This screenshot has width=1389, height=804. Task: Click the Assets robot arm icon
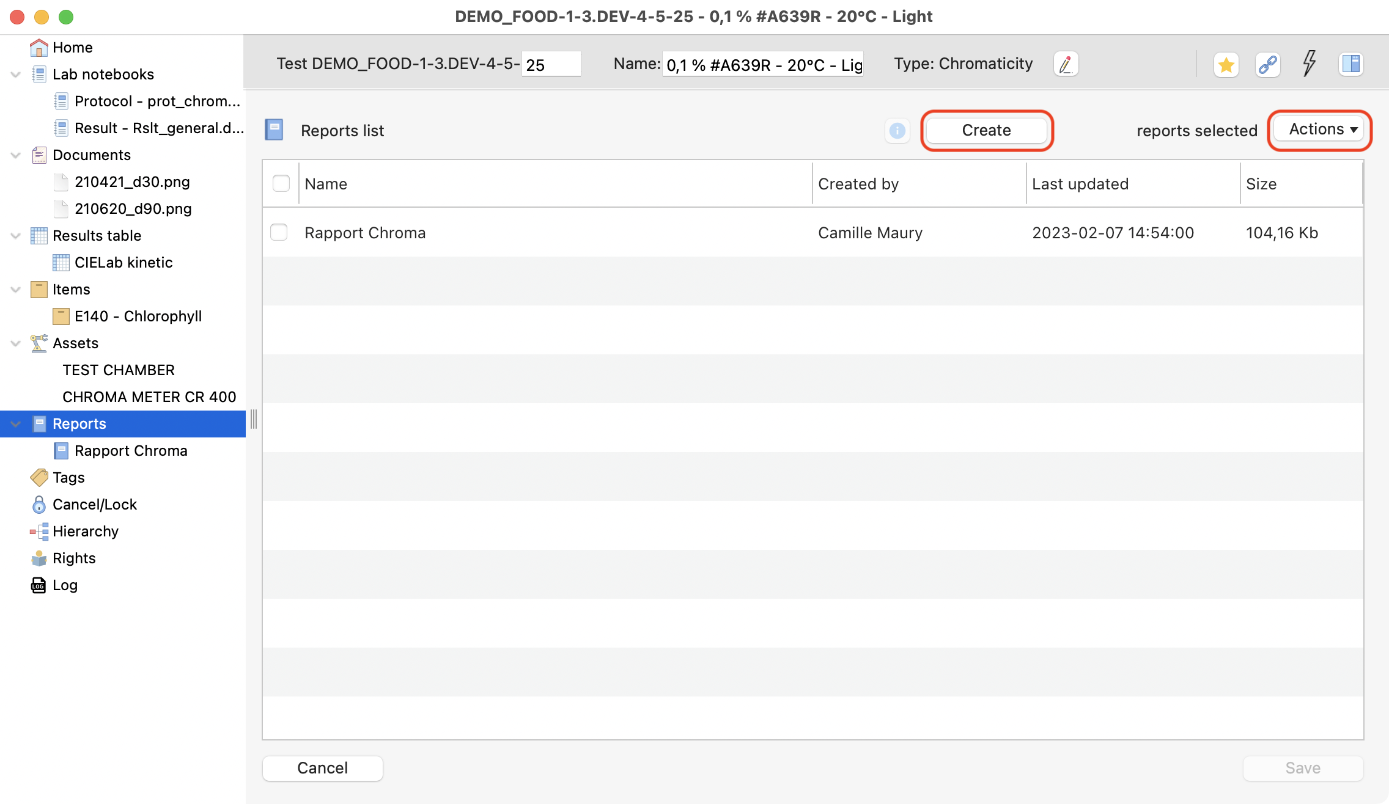coord(39,343)
